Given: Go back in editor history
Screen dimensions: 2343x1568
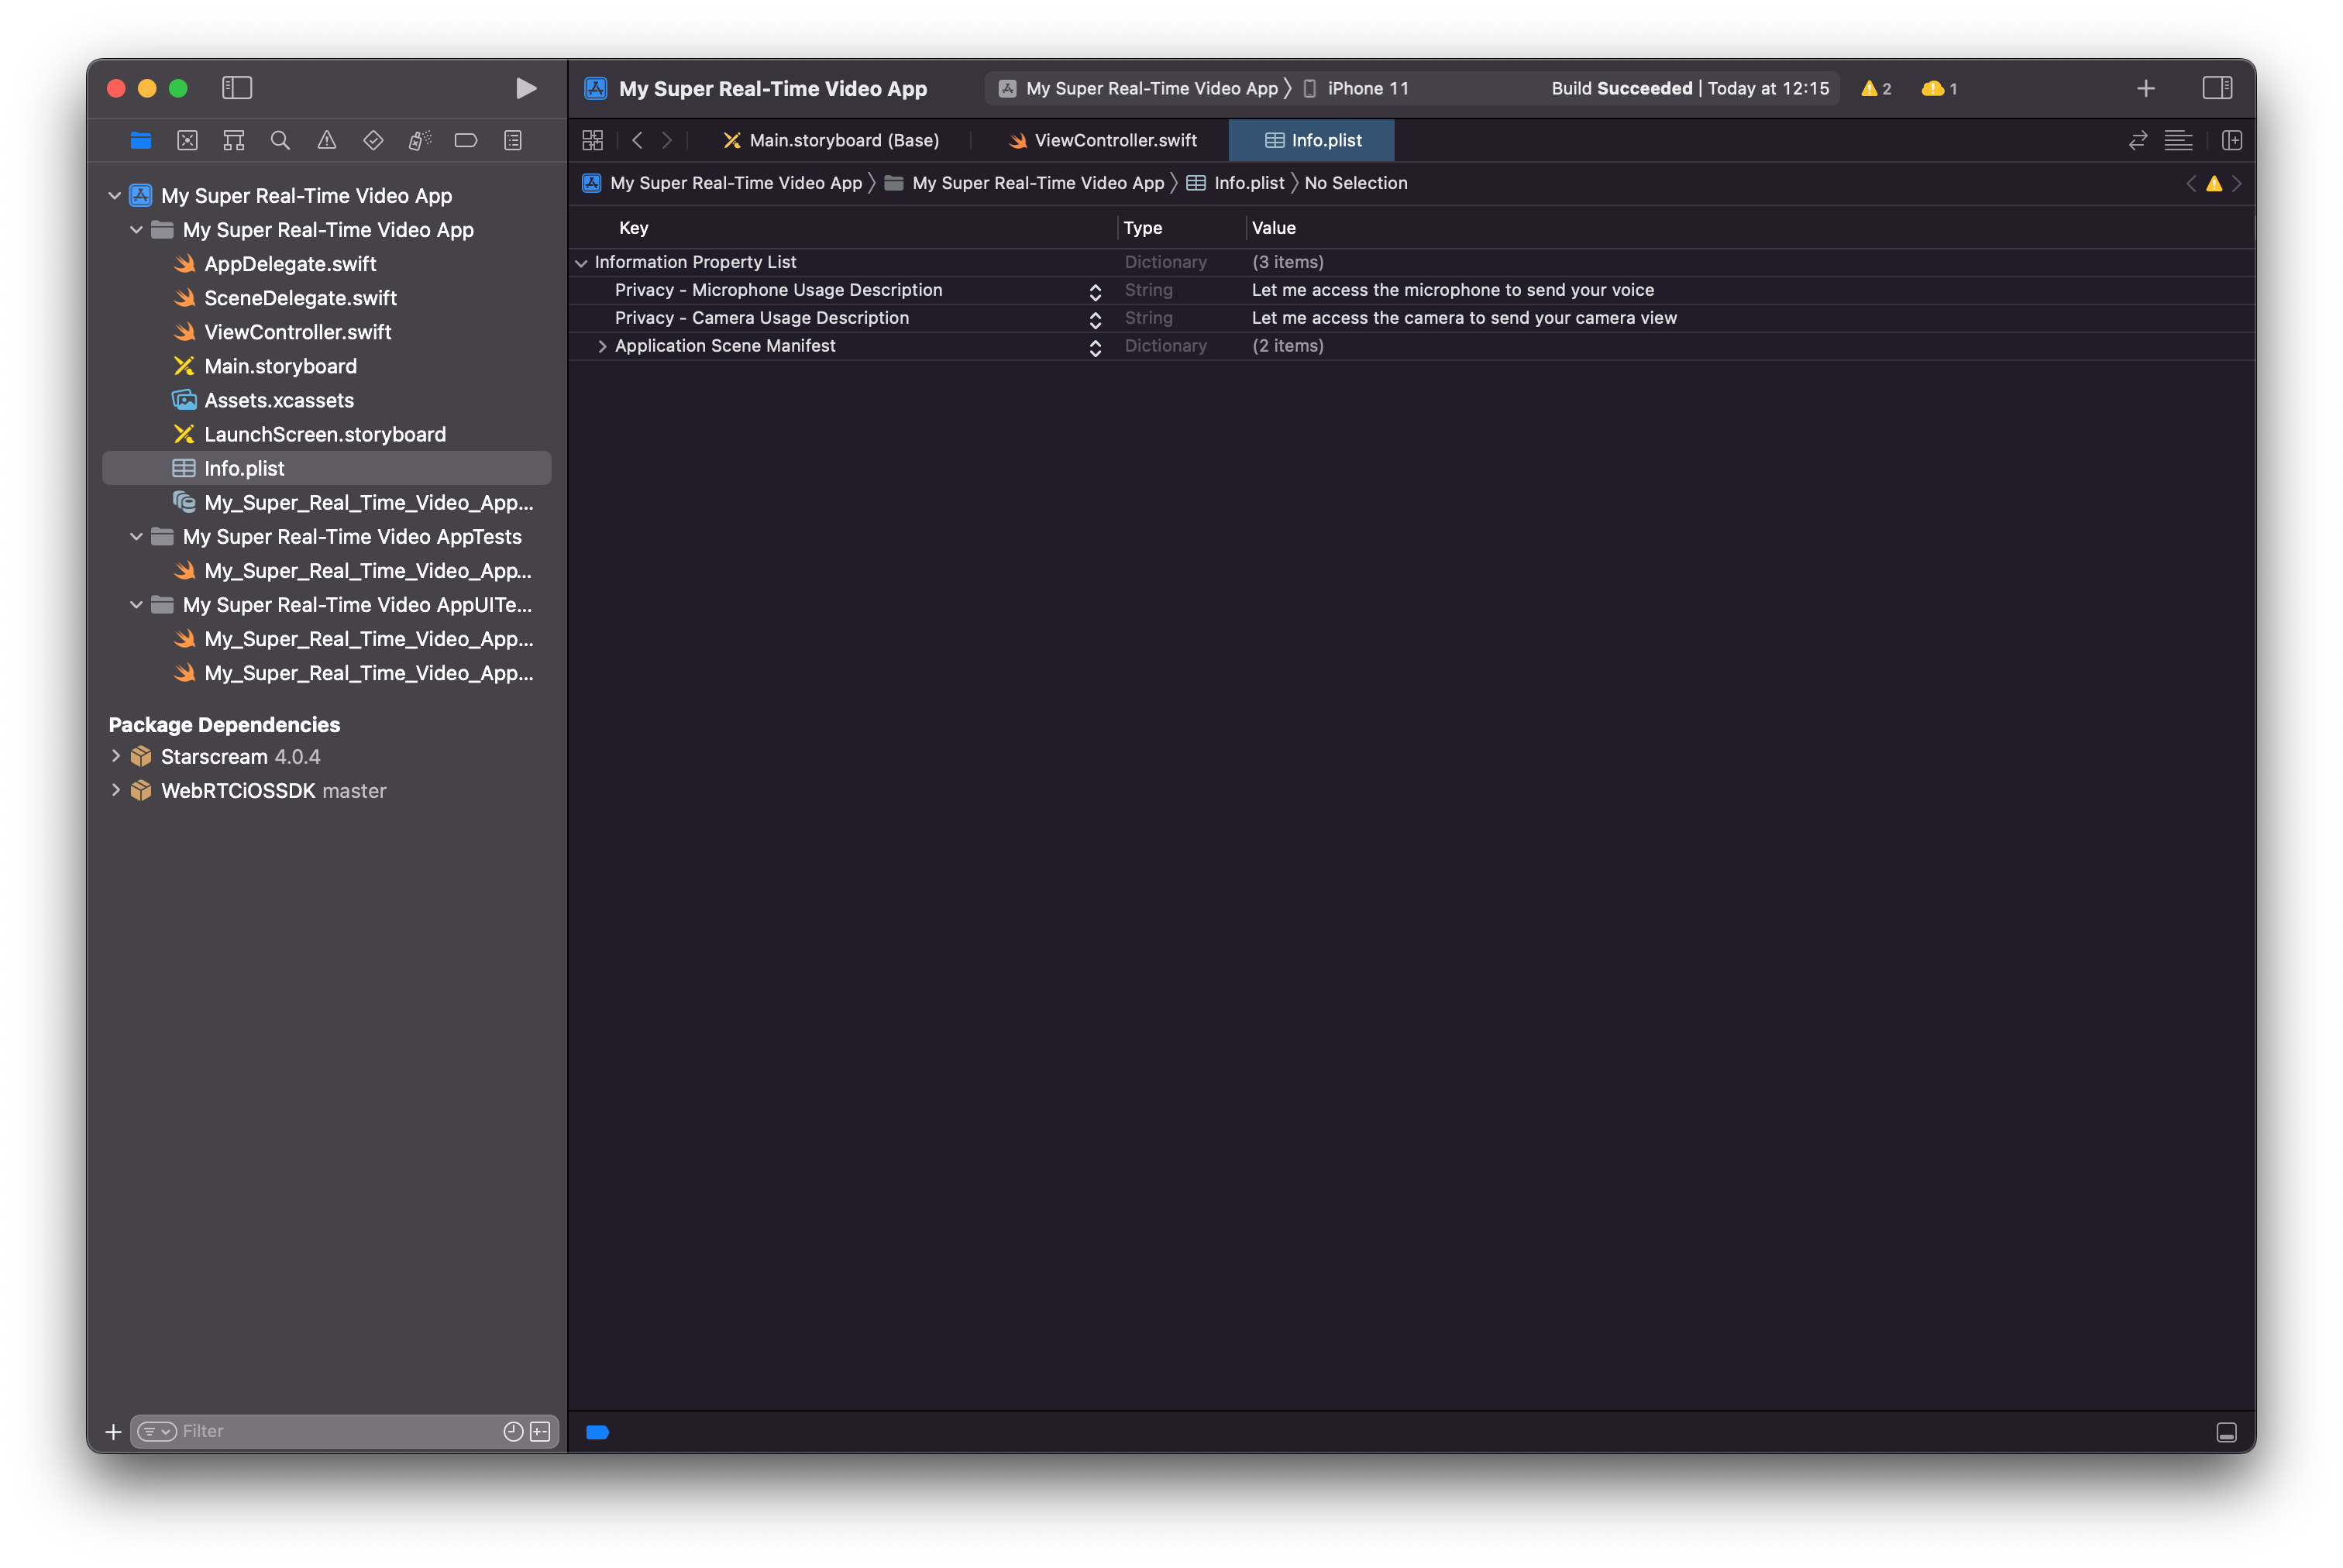Looking at the screenshot, I should point(637,141).
